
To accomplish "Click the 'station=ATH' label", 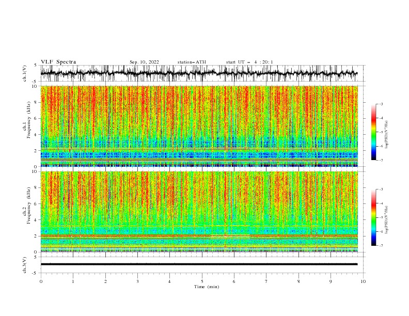I will pos(192,62).
